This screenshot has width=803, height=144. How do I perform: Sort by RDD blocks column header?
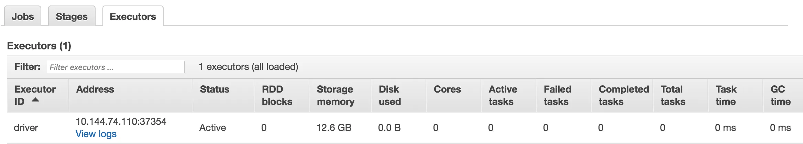(277, 95)
